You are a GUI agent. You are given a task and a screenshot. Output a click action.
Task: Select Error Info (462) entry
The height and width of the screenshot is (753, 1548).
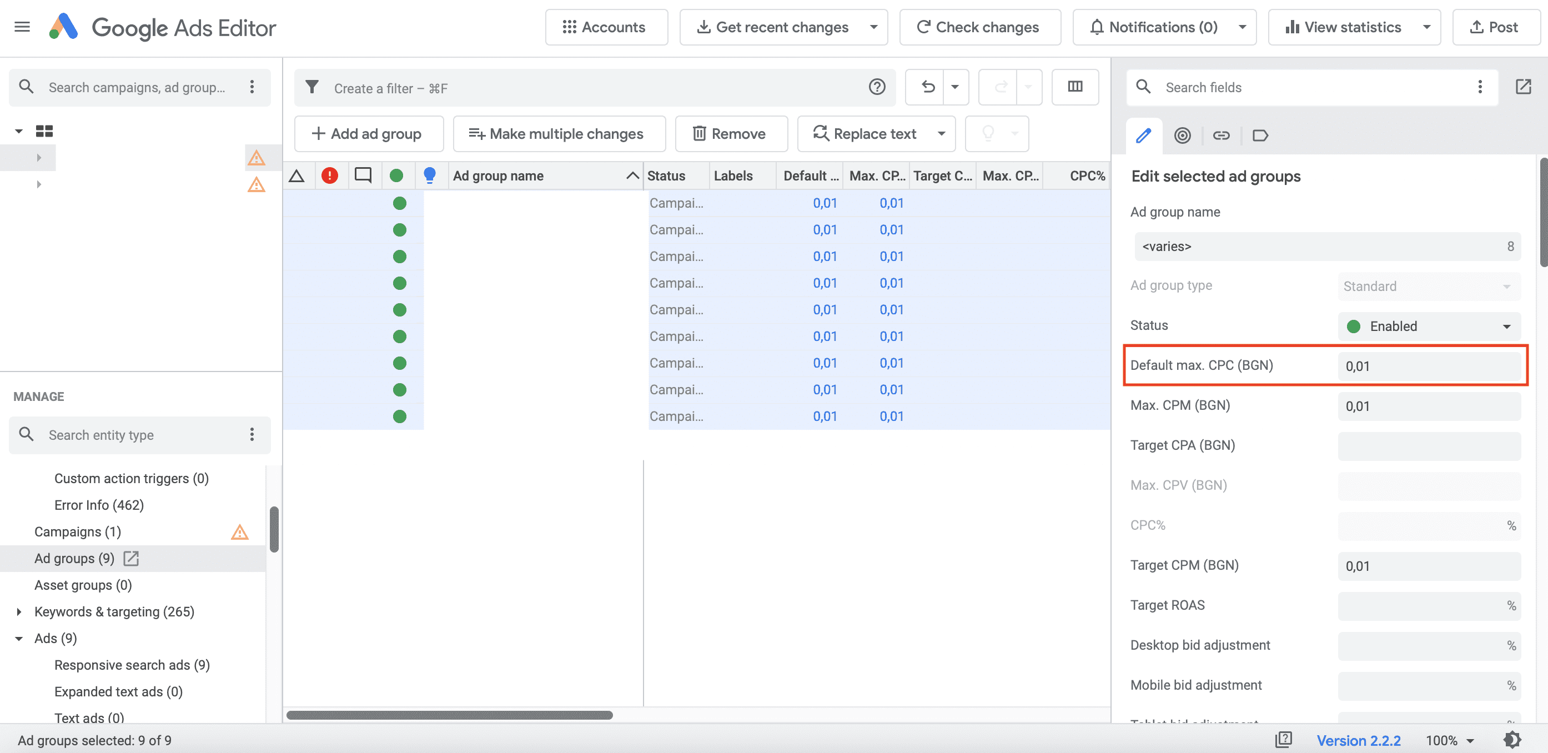point(99,505)
